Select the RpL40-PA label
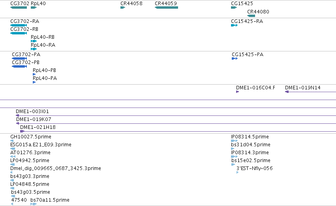Viewport: 336px width, 206px height. [45, 78]
